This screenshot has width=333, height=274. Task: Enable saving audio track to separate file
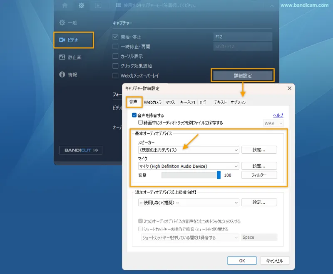click(x=140, y=122)
